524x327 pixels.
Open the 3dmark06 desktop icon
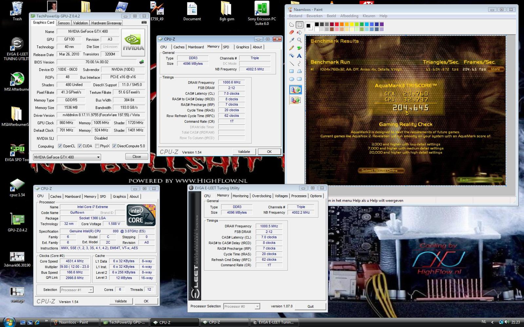17,260
